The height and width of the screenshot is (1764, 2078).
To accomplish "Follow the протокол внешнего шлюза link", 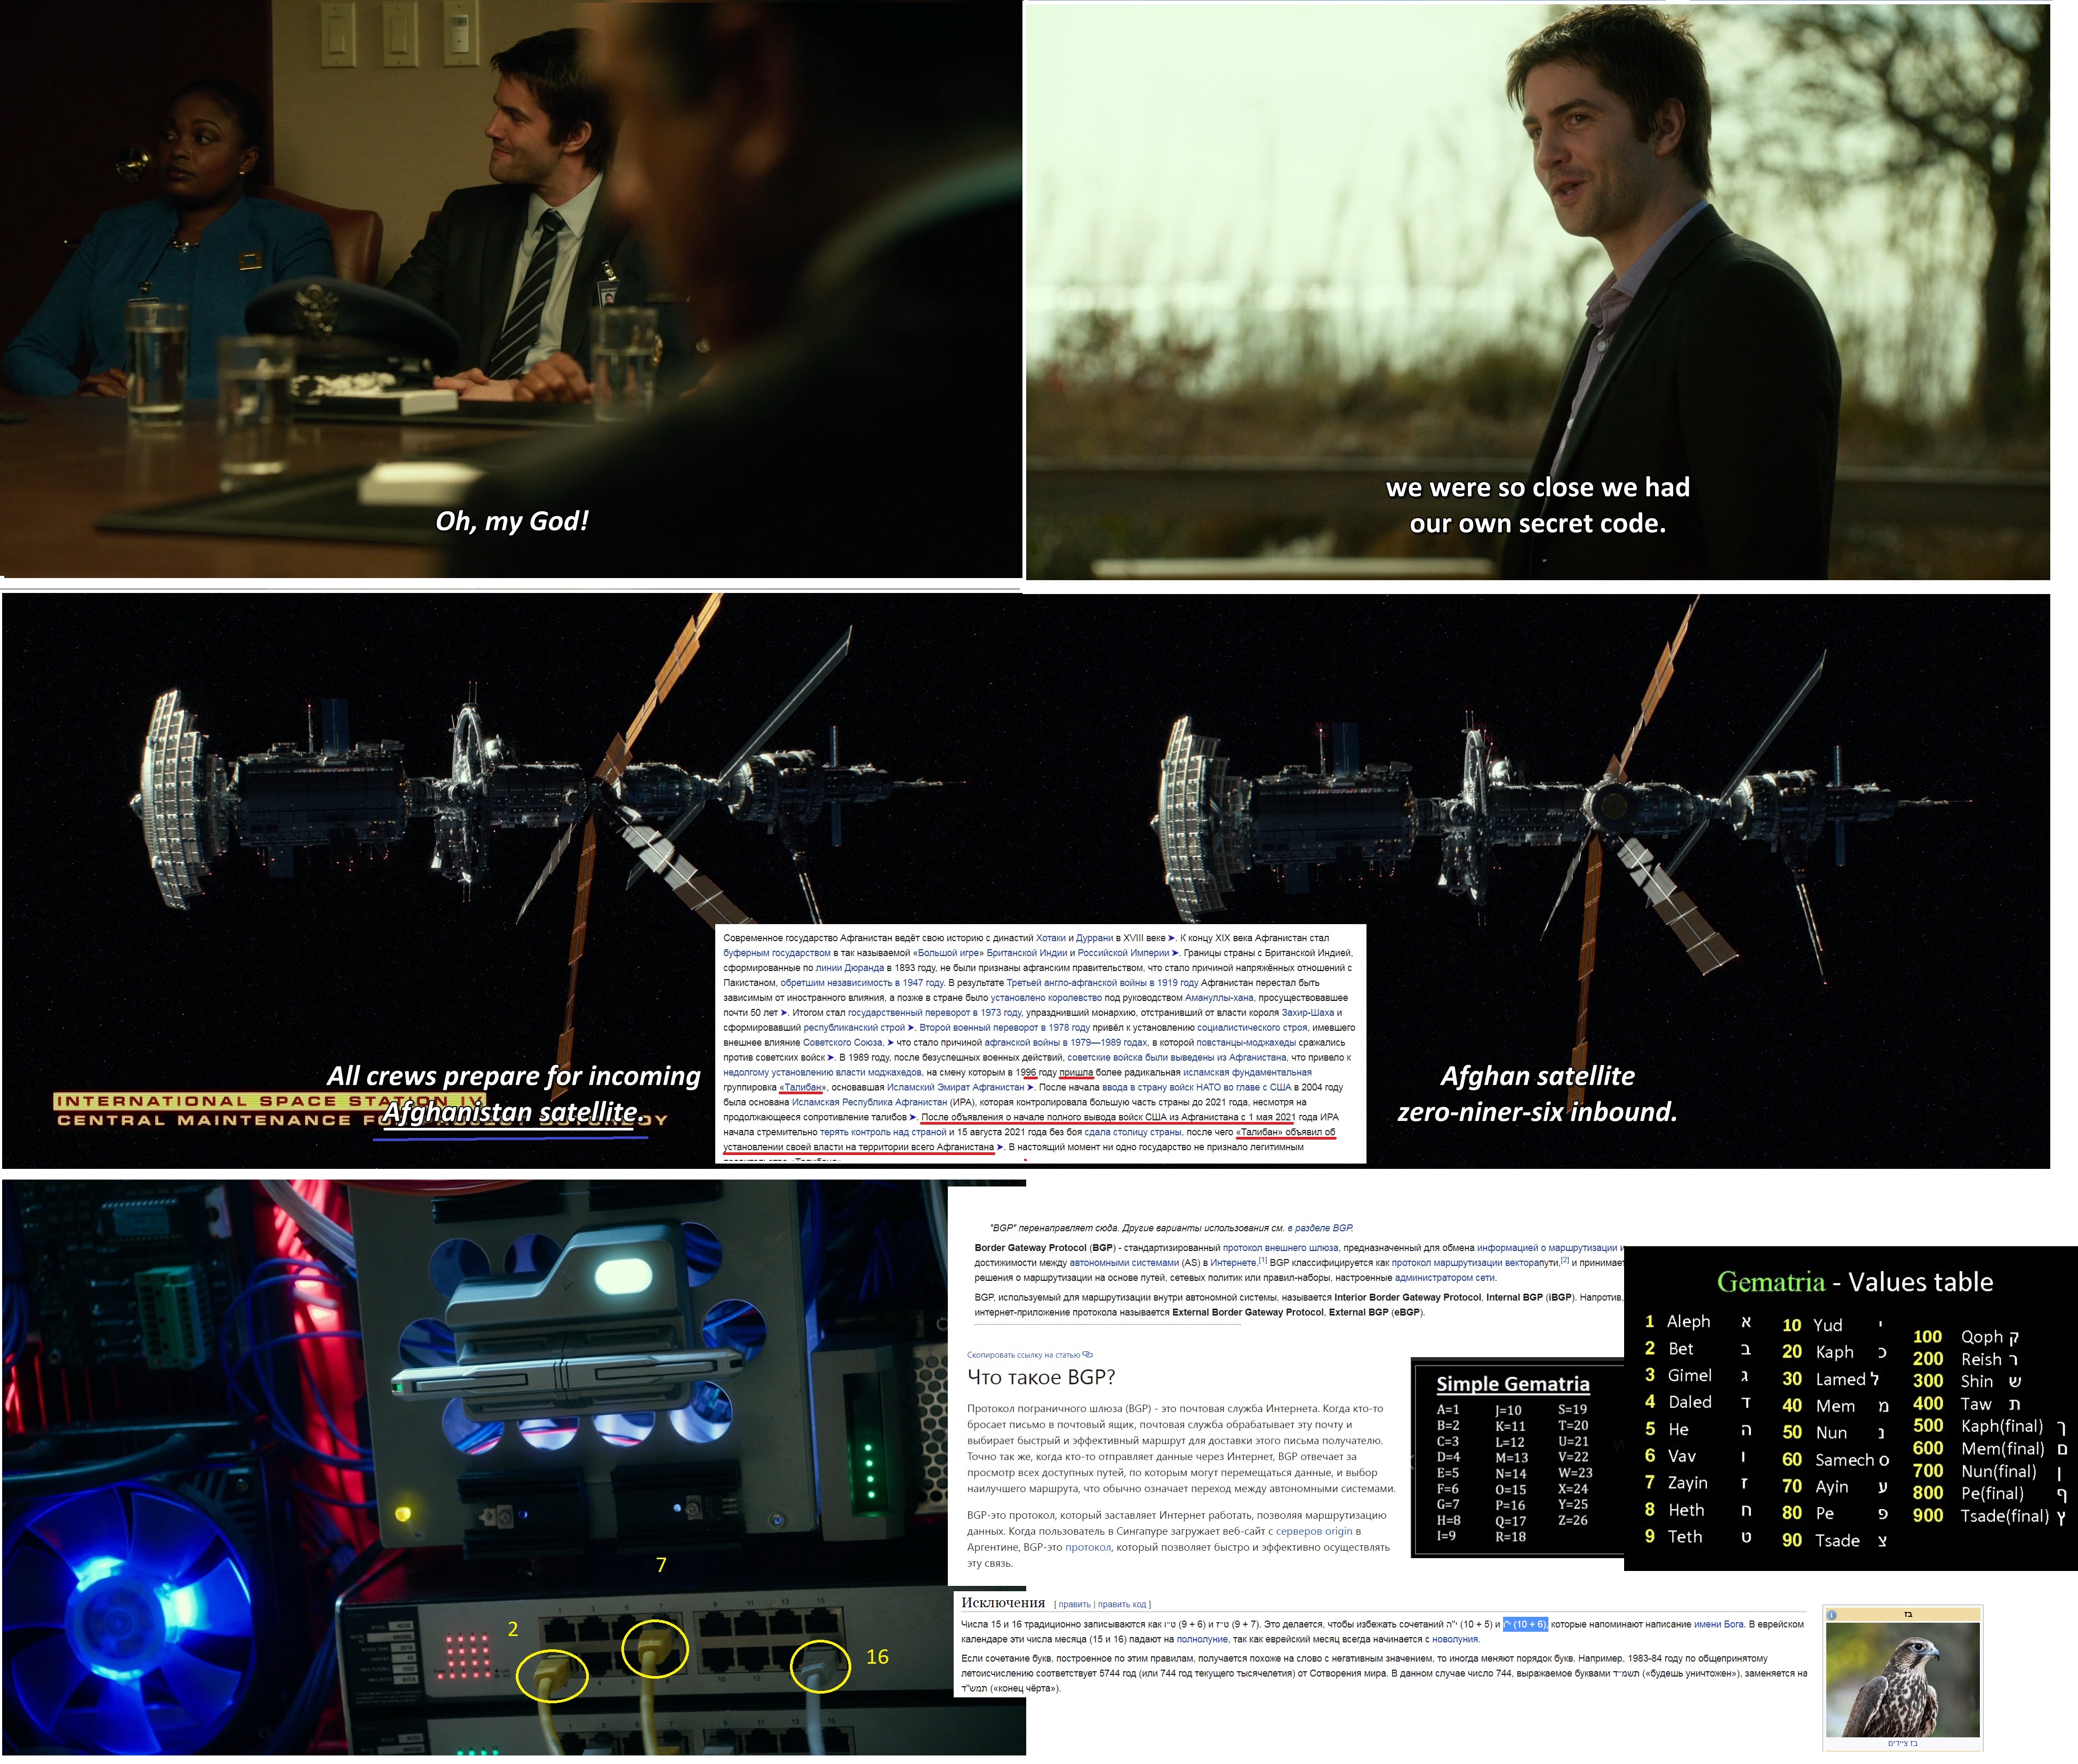I will [1281, 1248].
